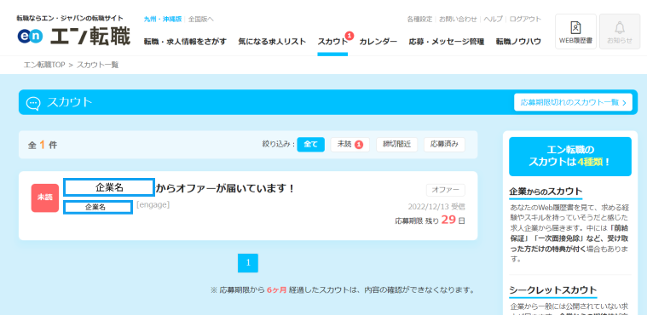Click the [engage] text on the offer
This screenshot has width=647, height=315.
point(153,204)
